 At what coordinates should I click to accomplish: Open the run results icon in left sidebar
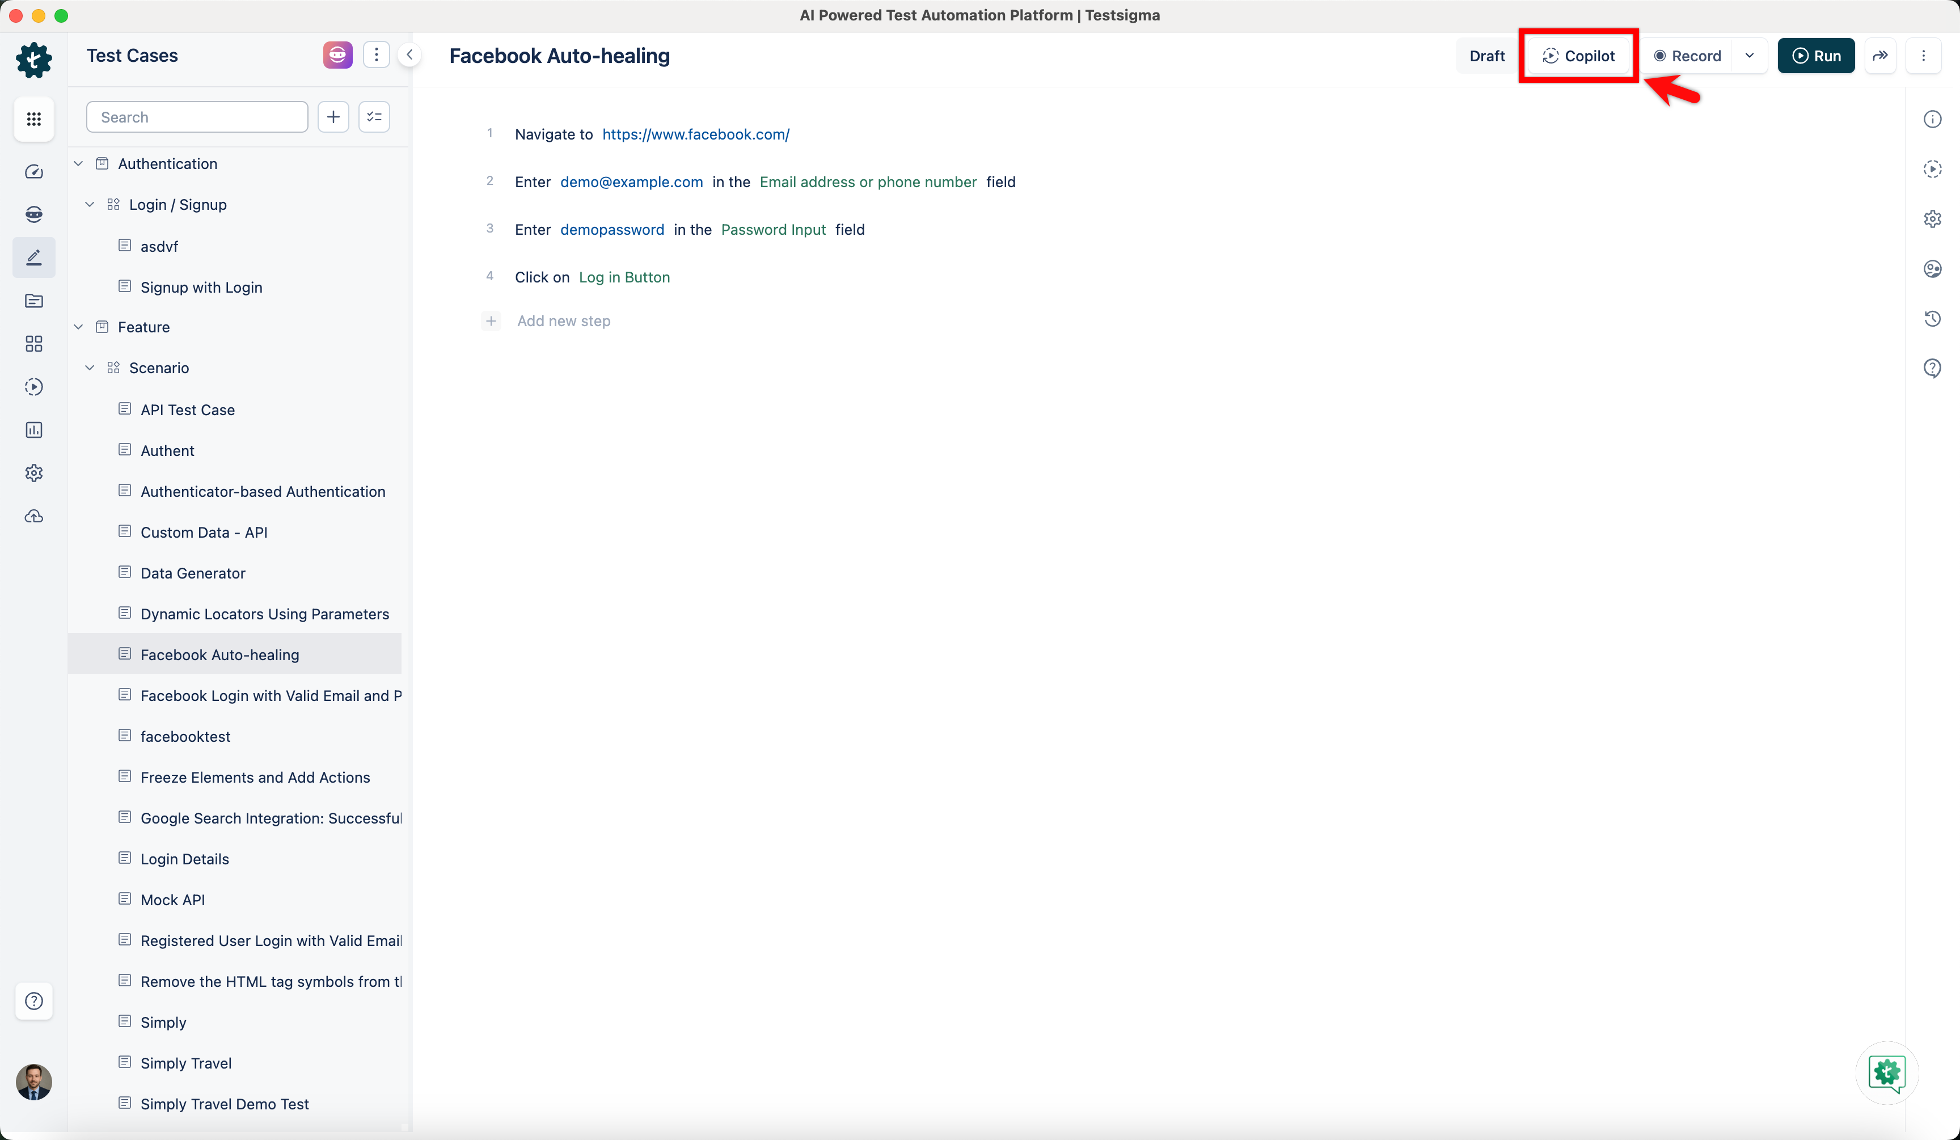point(33,386)
